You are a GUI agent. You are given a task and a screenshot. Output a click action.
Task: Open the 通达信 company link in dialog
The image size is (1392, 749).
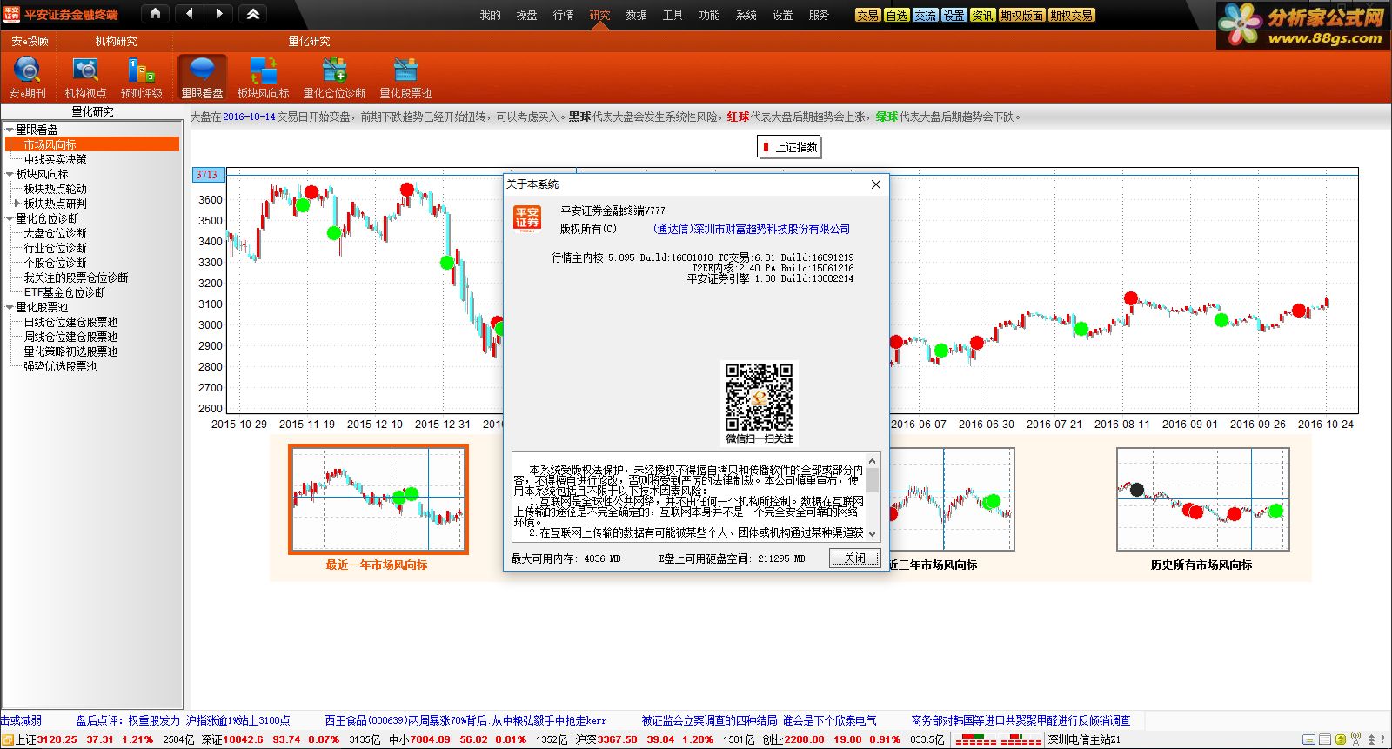[752, 229]
